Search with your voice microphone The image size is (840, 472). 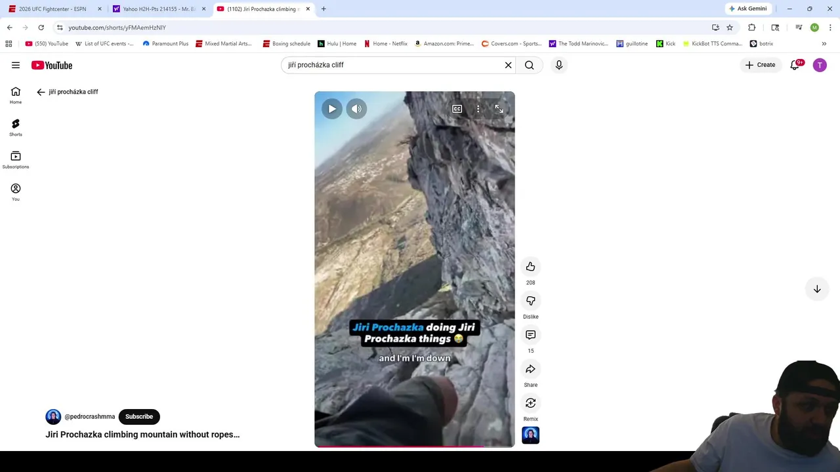[559, 65]
